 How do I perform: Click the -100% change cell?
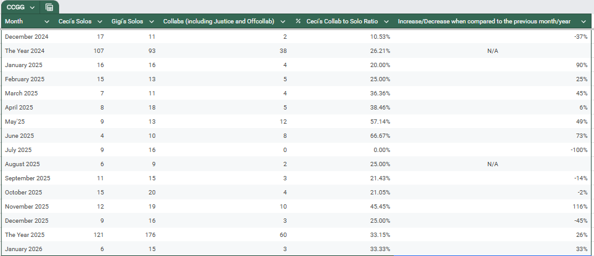pos(579,150)
